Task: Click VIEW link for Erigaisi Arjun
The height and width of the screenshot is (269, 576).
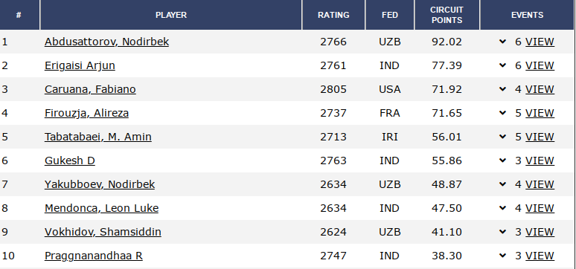Action: [540, 65]
